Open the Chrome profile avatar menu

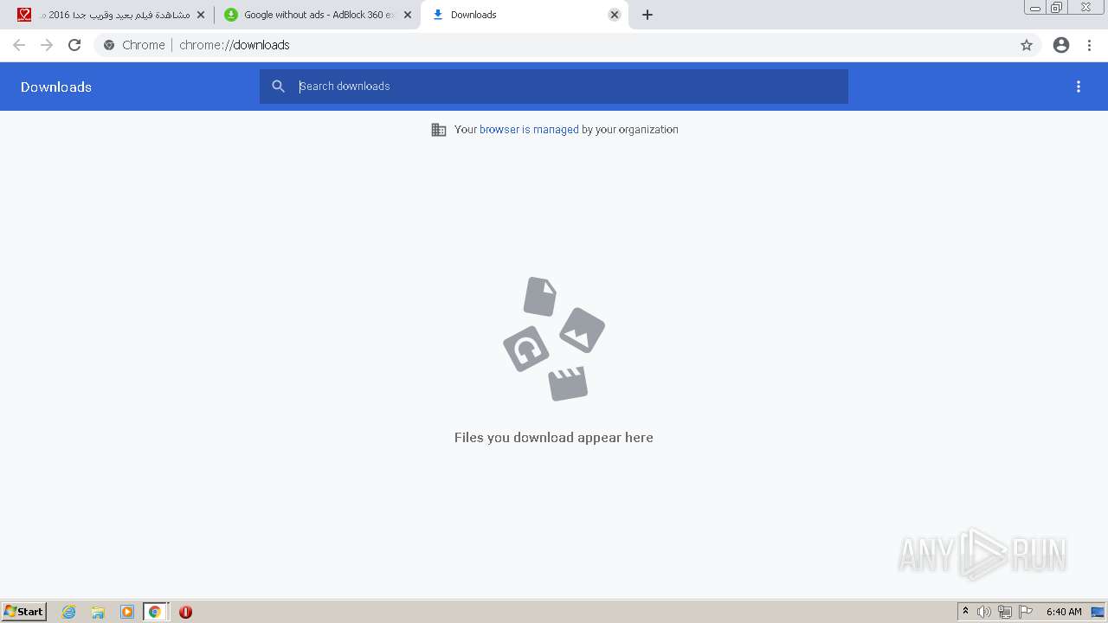(1061, 45)
